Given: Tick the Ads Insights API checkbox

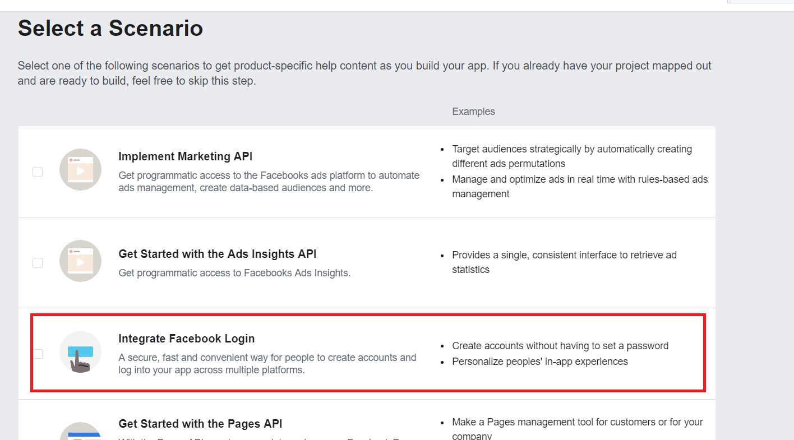Looking at the screenshot, I should (38, 262).
